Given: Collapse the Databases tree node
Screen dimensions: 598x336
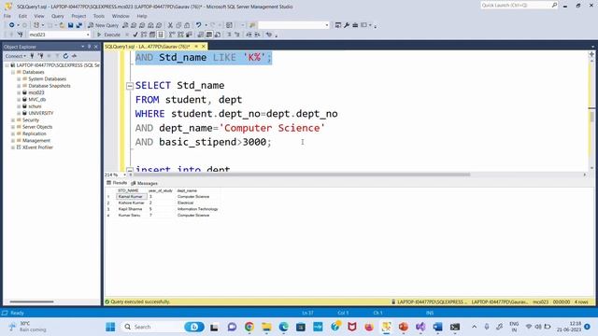Looking at the screenshot, I should point(12,72).
